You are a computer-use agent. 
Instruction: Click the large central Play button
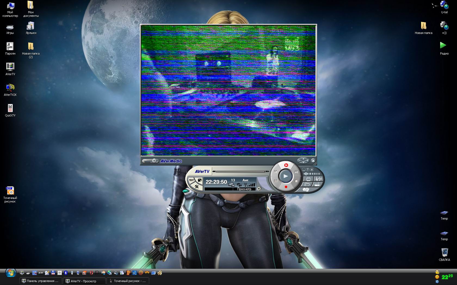pos(285,176)
